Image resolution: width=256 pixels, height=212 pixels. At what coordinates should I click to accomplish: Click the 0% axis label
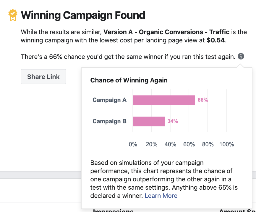pyautogui.click(x=133, y=144)
